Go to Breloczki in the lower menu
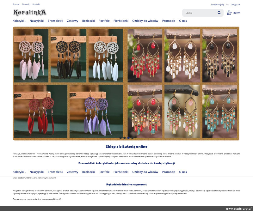The image size is (253, 211). click(x=89, y=172)
